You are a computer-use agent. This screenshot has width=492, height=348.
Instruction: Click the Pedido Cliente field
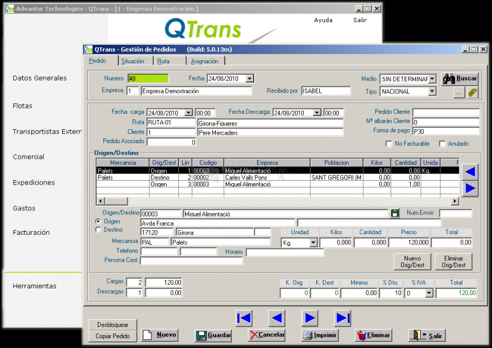tap(446, 113)
